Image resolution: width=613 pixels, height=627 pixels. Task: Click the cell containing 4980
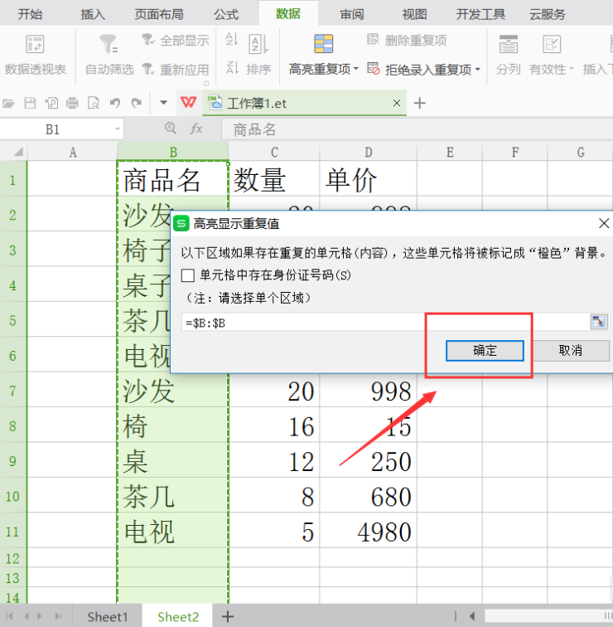pos(368,531)
